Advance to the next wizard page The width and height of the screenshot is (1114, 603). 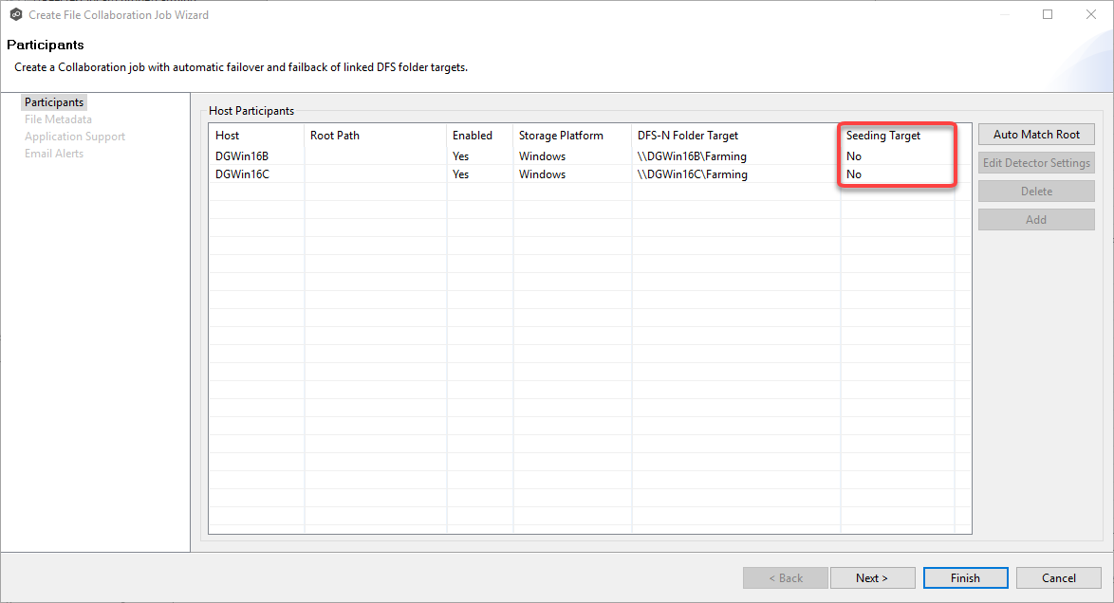(872, 577)
